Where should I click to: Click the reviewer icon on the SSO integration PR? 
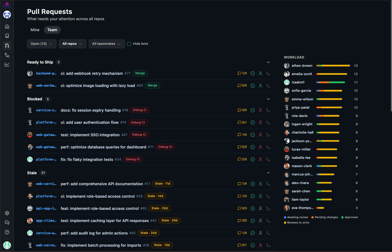click(x=260, y=134)
